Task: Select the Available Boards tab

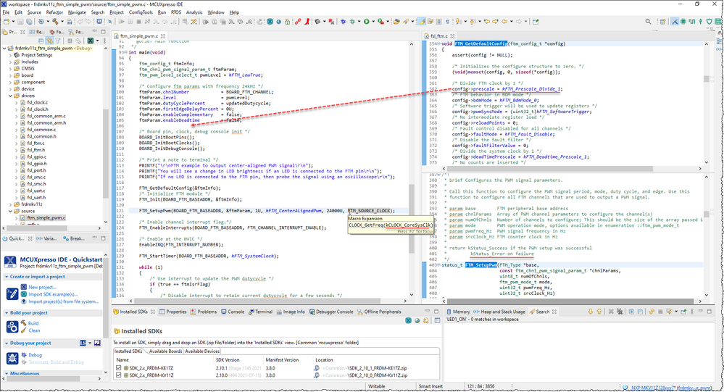Action: pos(165,351)
